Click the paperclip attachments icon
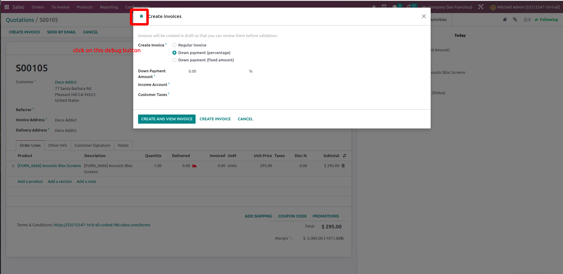The image size is (563, 274). [515, 20]
